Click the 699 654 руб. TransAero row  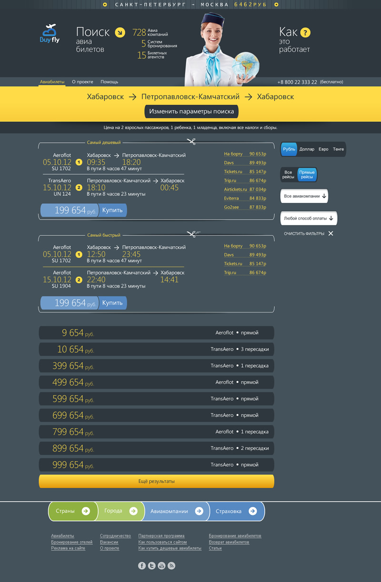[156, 415]
